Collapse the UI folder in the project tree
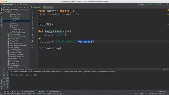Viewport: 169px width, 95px height. click(x=6, y=12)
